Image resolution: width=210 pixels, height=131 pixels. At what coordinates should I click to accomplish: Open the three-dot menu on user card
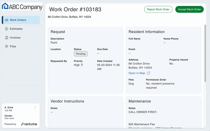pyautogui.click(x=35, y=108)
